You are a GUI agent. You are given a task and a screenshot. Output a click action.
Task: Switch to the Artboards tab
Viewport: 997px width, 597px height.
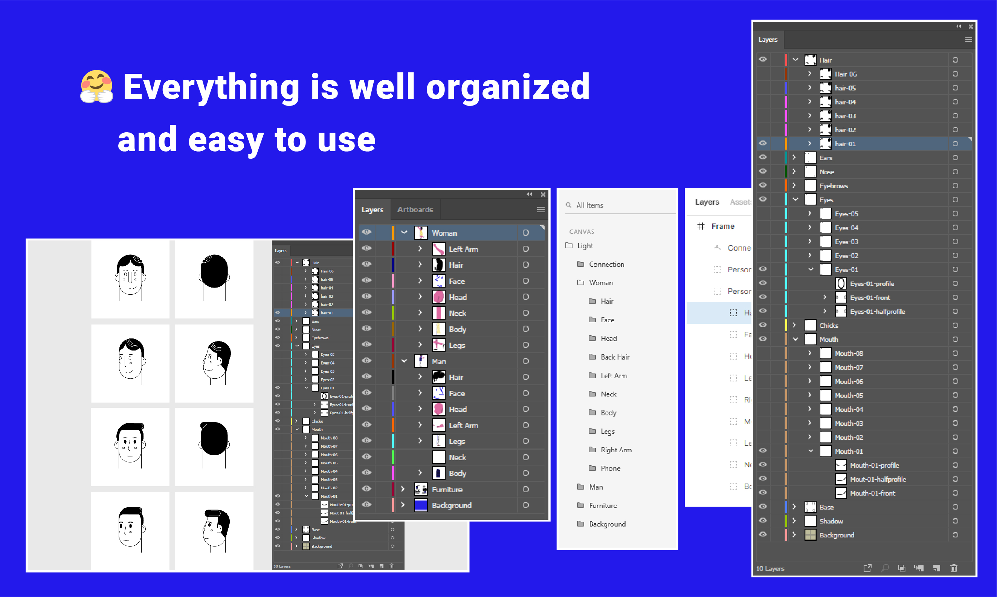tap(415, 210)
